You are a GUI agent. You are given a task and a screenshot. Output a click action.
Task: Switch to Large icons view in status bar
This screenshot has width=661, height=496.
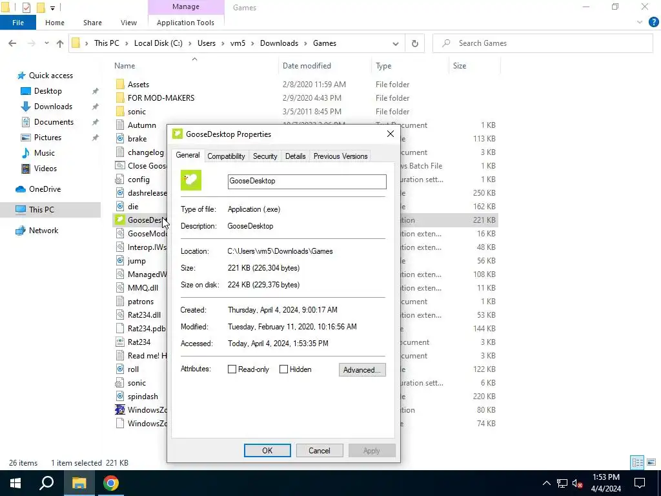[x=651, y=462]
